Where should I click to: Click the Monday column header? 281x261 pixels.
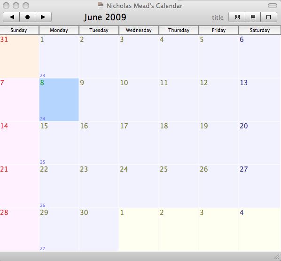[59, 30]
